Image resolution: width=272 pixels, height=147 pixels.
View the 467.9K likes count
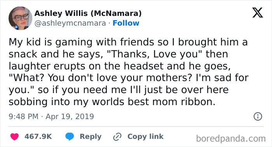pyautogui.click(x=38, y=137)
